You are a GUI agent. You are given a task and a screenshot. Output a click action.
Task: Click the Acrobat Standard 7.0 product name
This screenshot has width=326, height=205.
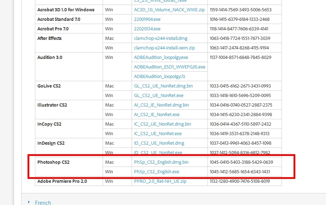(59, 19)
